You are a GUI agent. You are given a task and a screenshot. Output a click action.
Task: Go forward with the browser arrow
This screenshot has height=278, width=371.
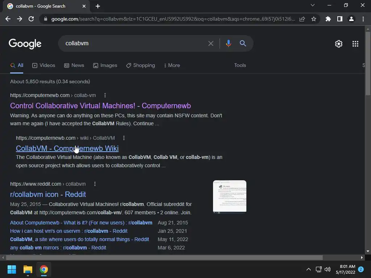coord(20,19)
